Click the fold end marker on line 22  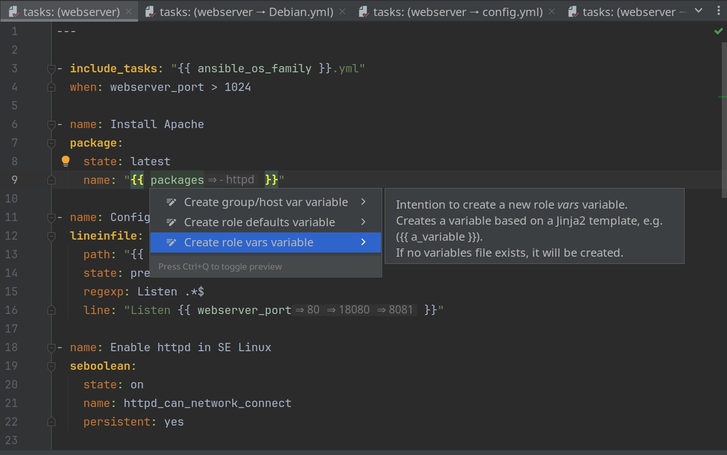51,421
